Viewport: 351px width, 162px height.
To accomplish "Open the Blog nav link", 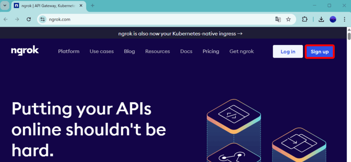I will click(x=129, y=51).
